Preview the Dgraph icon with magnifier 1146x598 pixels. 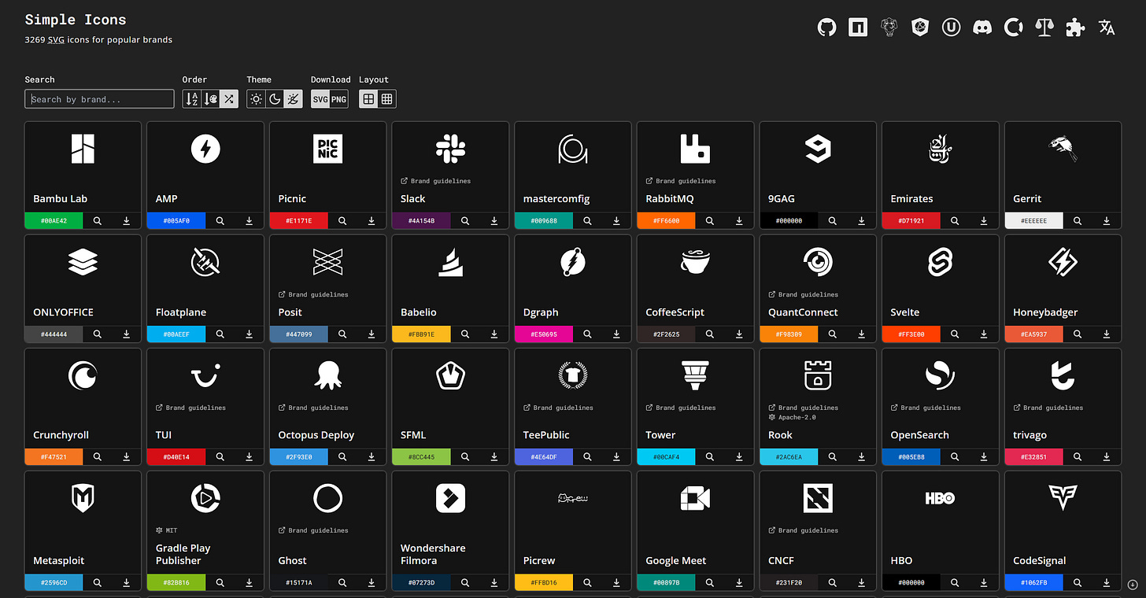point(587,334)
